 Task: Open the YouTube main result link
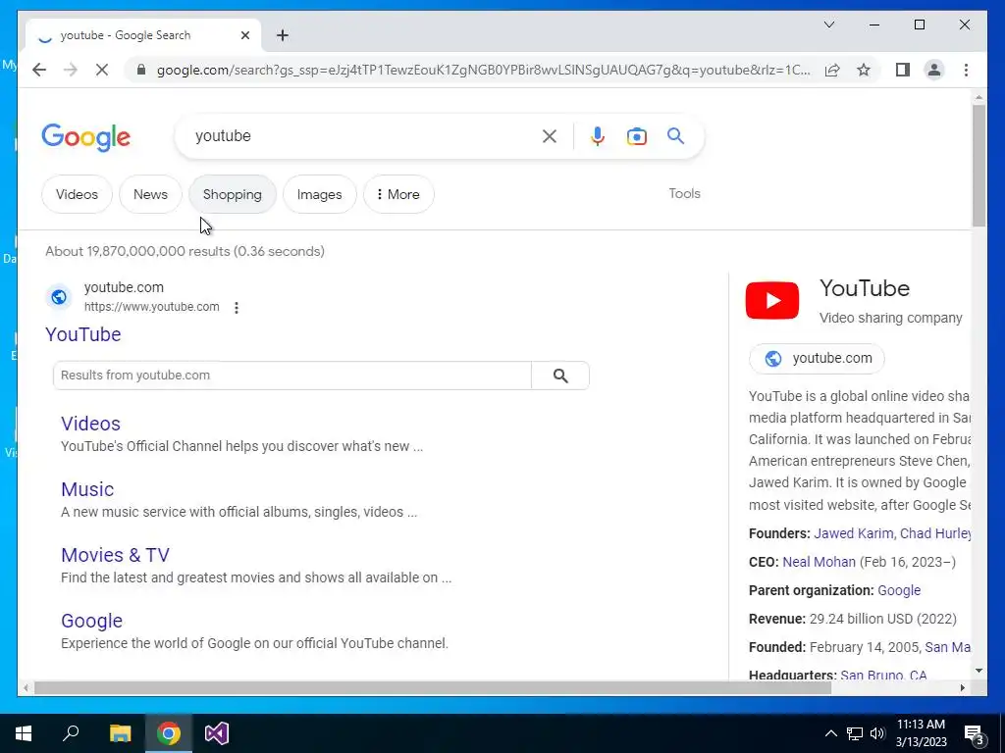pyautogui.click(x=83, y=334)
